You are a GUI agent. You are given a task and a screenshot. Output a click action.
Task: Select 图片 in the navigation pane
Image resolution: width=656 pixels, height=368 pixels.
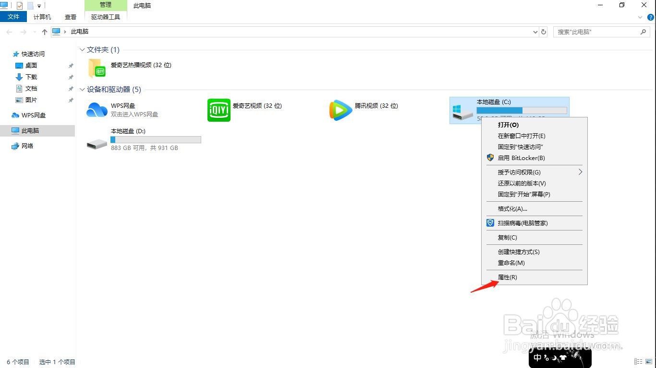[31, 100]
